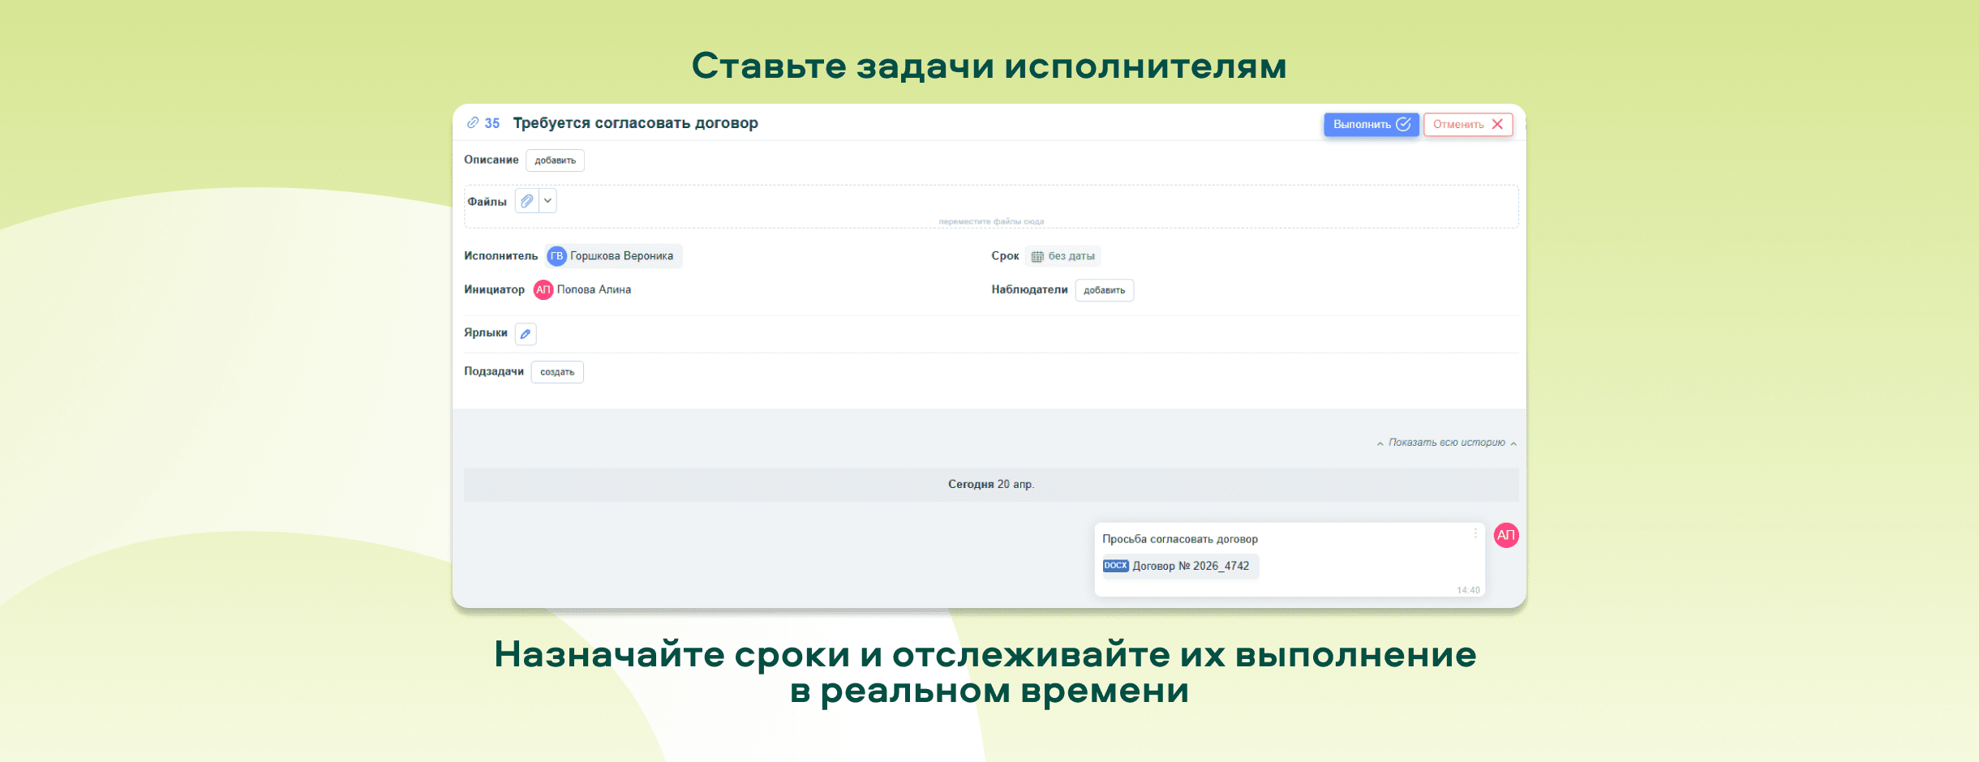Open attached file Договор № 2026_4742

[1180, 566]
